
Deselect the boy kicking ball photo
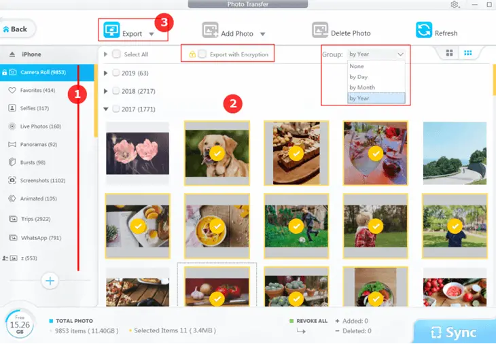coord(296,226)
